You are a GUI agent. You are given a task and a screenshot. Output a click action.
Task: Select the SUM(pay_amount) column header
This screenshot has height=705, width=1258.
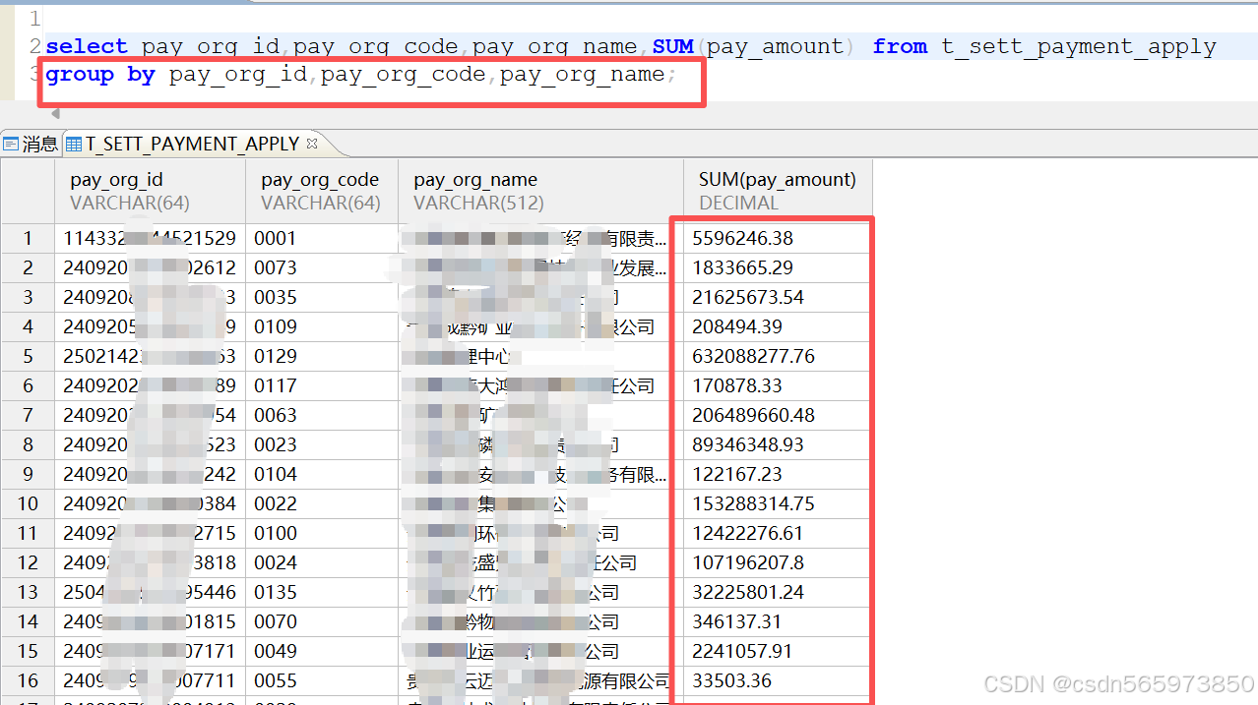[778, 191]
